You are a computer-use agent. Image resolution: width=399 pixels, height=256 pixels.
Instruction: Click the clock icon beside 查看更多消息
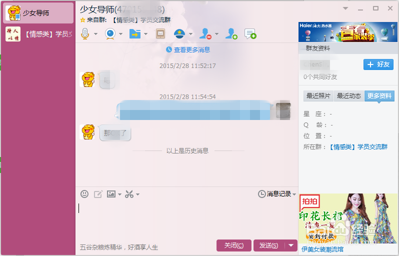pos(168,49)
